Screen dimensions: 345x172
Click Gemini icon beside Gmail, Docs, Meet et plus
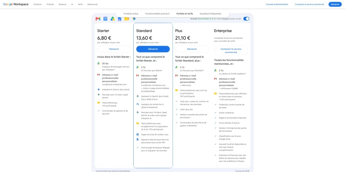point(138,96)
